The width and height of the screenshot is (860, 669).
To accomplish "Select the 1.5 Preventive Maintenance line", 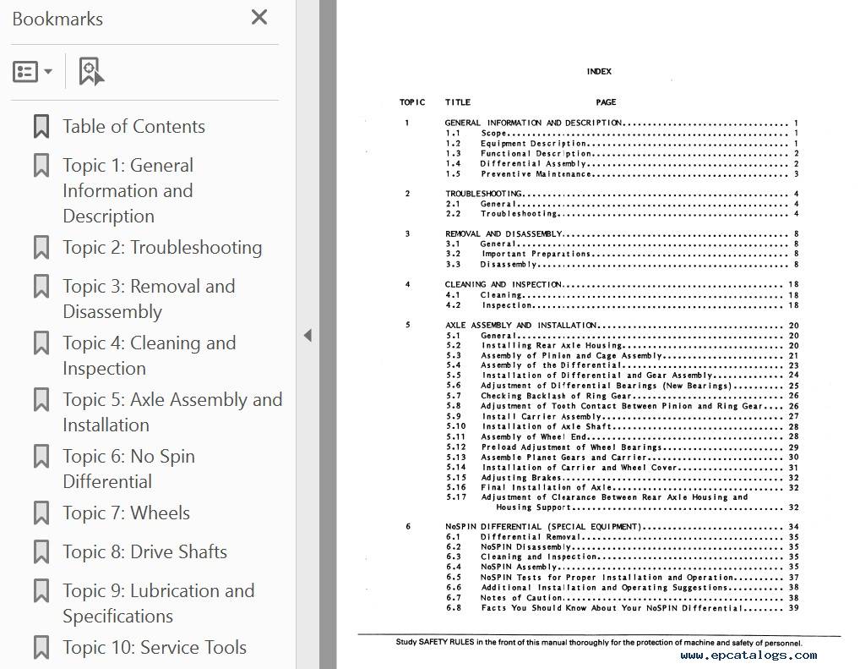I will coord(622,174).
